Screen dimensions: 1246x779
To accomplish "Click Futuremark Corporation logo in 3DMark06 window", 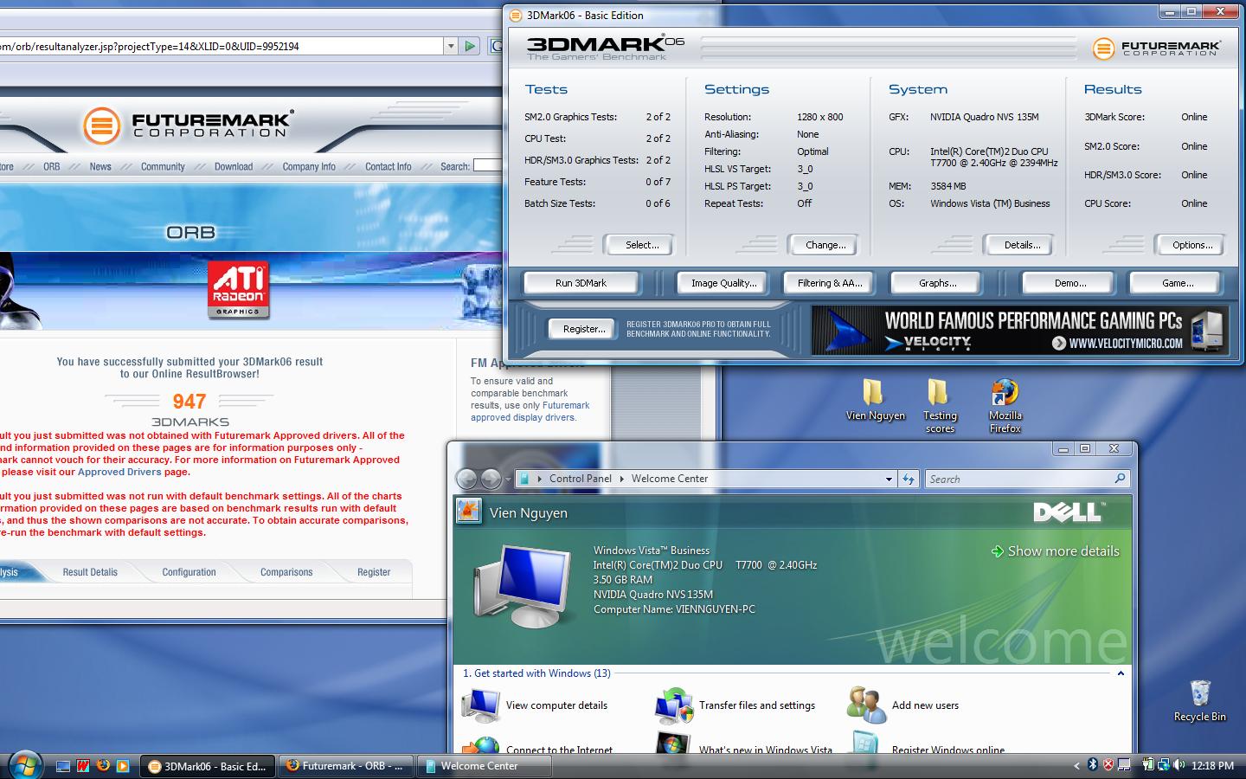I will click(1155, 48).
